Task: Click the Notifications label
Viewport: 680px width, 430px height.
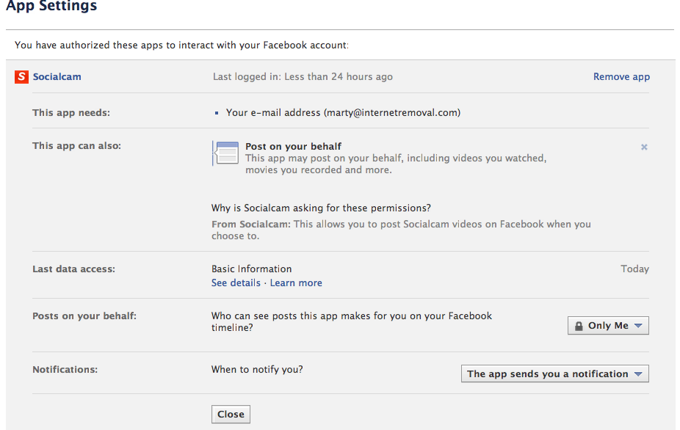Action: 65,369
